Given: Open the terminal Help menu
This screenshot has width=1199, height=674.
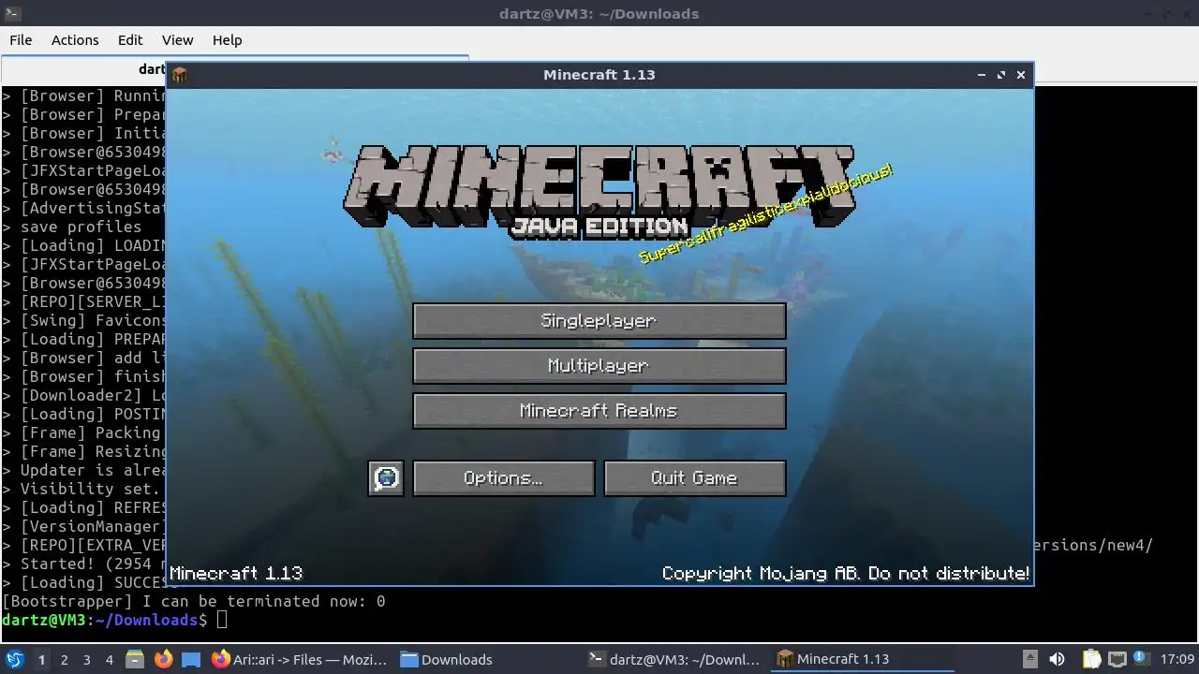Looking at the screenshot, I should click(x=227, y=40).
